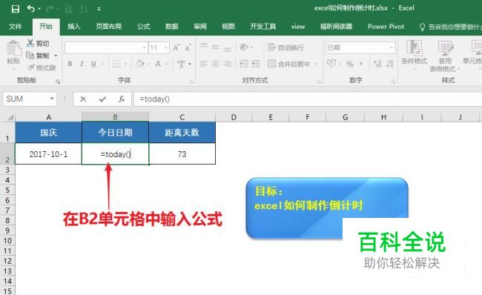Switch to the 插入 ribbon tab
This screenshot has width=482, height=295.
click(73, 27)
